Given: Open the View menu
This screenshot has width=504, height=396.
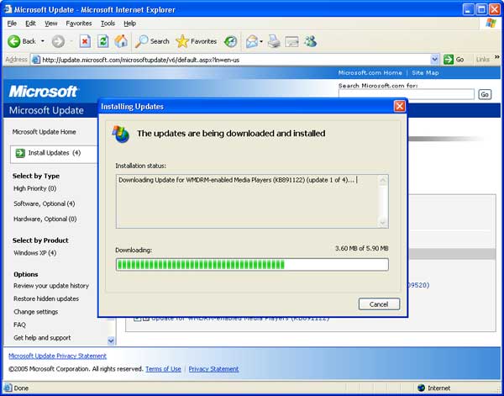Looking at the screenshot, I should pyautogui.click(x=50, y=24).
